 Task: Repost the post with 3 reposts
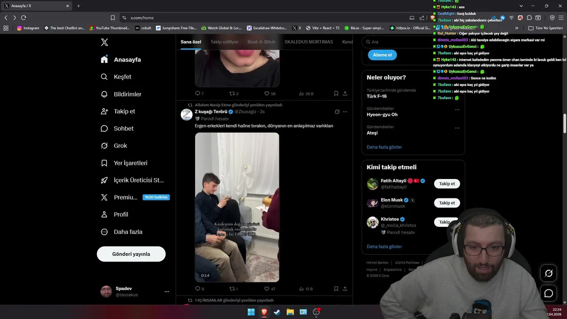click(x=234, y=93)
